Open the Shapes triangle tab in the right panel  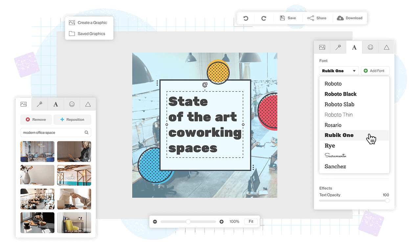(x=386, y=47)
